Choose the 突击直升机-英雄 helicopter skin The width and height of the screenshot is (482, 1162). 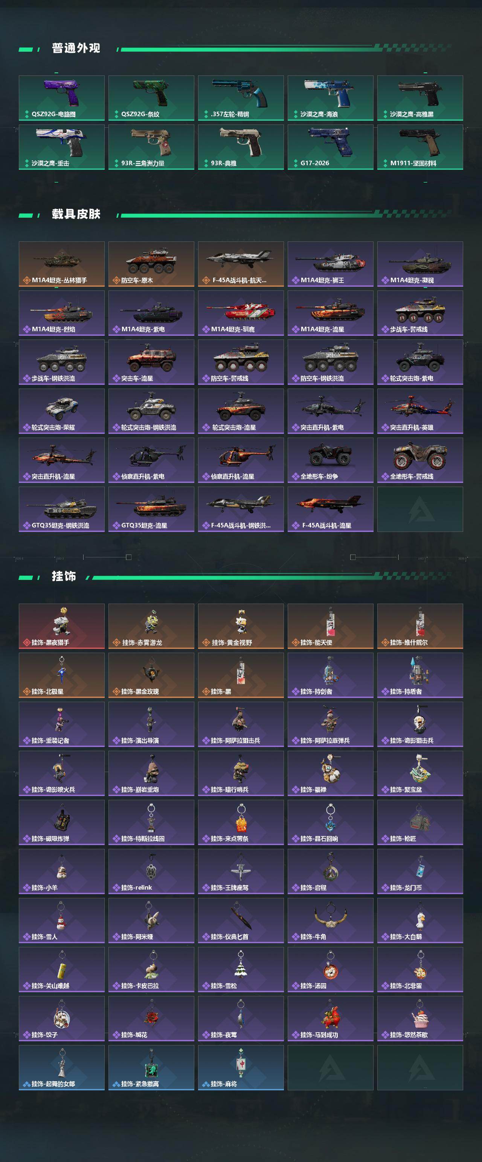420,411
